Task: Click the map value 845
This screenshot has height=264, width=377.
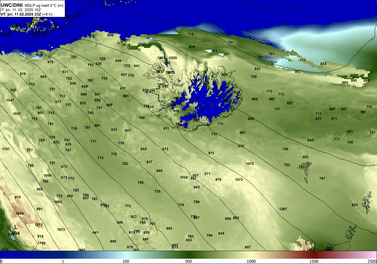Action: [221, 233]
